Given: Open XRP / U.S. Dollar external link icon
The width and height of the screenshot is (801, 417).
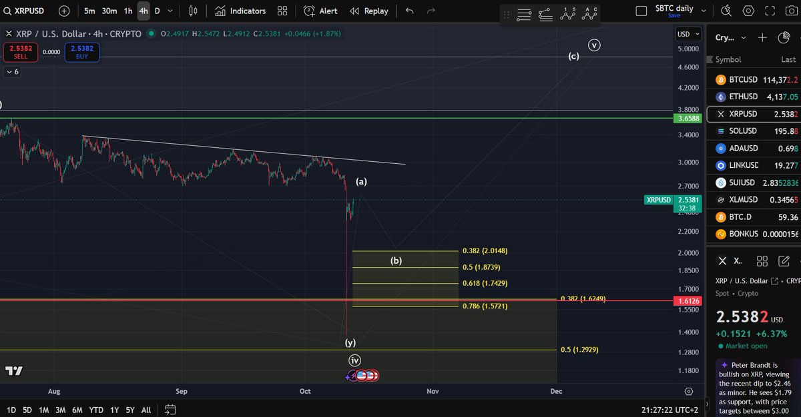Looking at the screenshot, I should (774, 281).
